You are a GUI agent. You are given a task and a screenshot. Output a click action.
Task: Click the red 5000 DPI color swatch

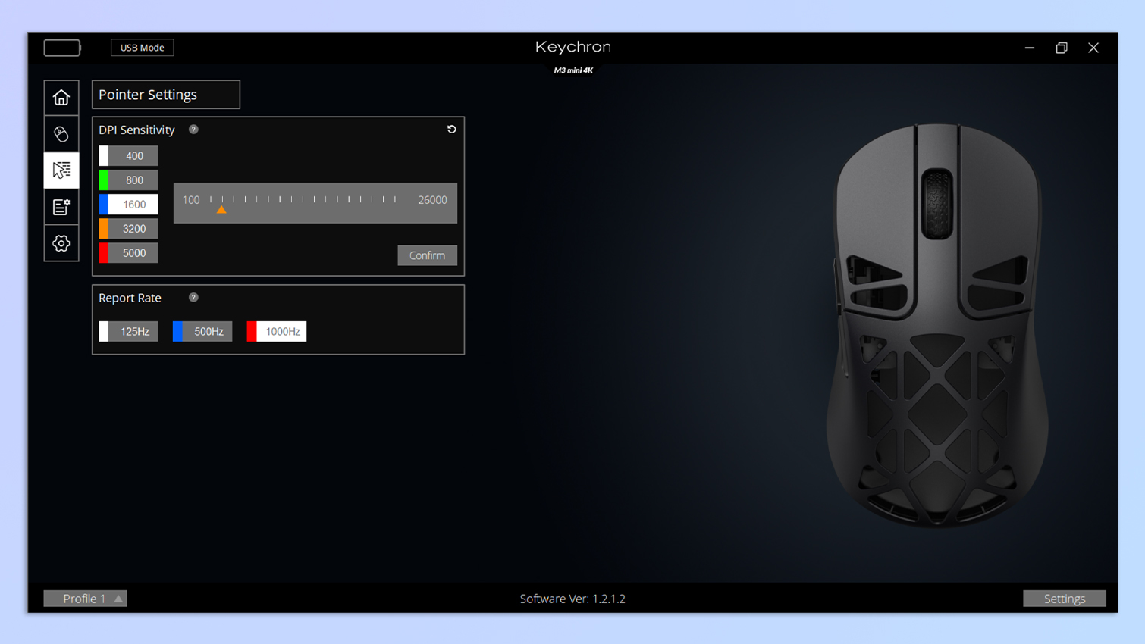(x=104, y=253)
